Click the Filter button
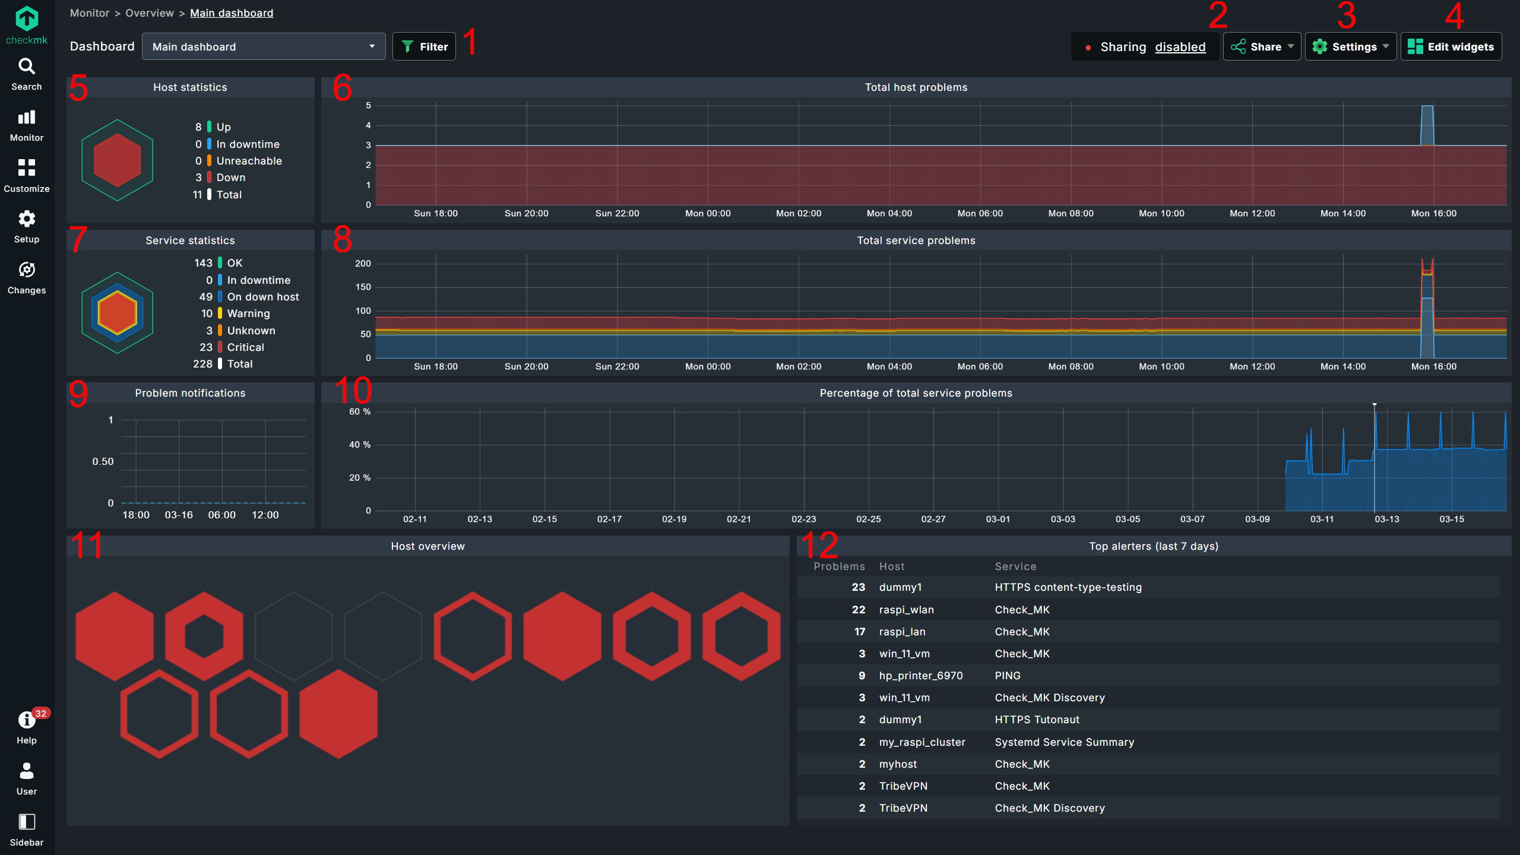Screen dimensions: 1520x855 (424, 46)
